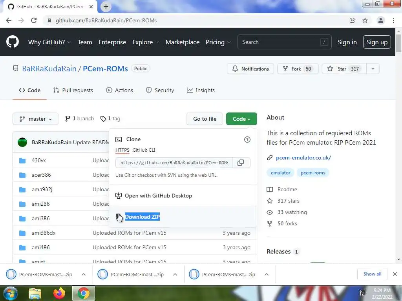The image size is (402, 301).
Task: Click the ami286 folder icon
Action: [22, 204]
